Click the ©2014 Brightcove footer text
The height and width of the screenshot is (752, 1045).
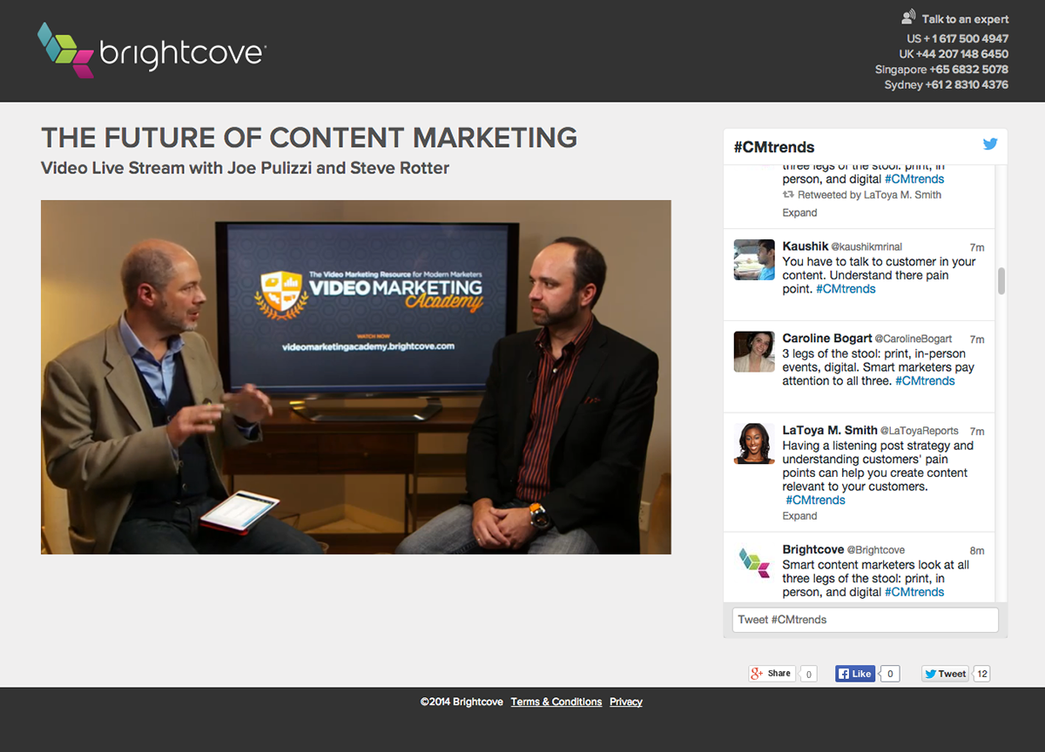pyautogui.click(x=462, y=702)
